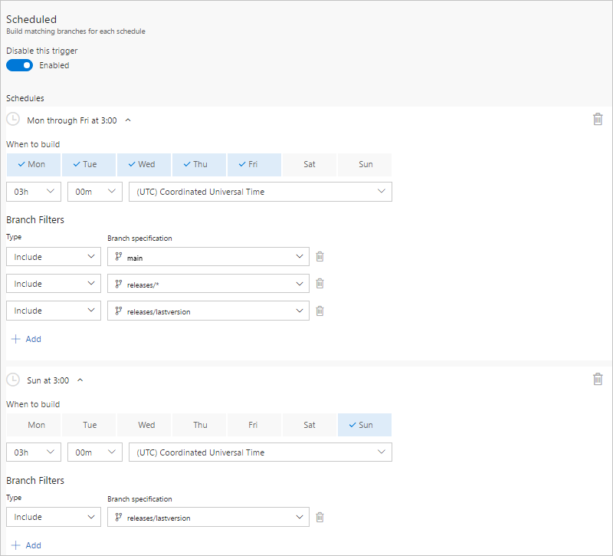Open the 00m minutes dropdown in Sunday schedule

pyautogui.click(x=95, y=452)
